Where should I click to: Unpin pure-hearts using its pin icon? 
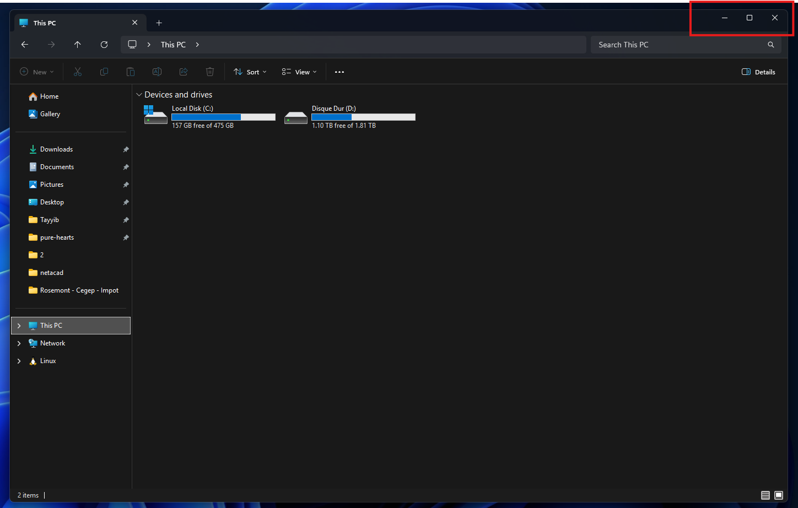pyautogui.click(x=126, y=237)
